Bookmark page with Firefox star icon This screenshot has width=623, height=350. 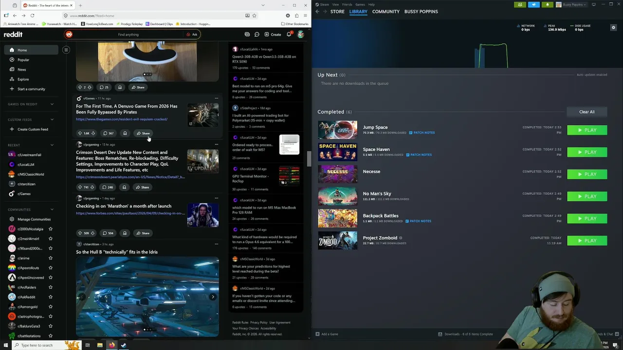pyautogui.click(x=254, y=16)
